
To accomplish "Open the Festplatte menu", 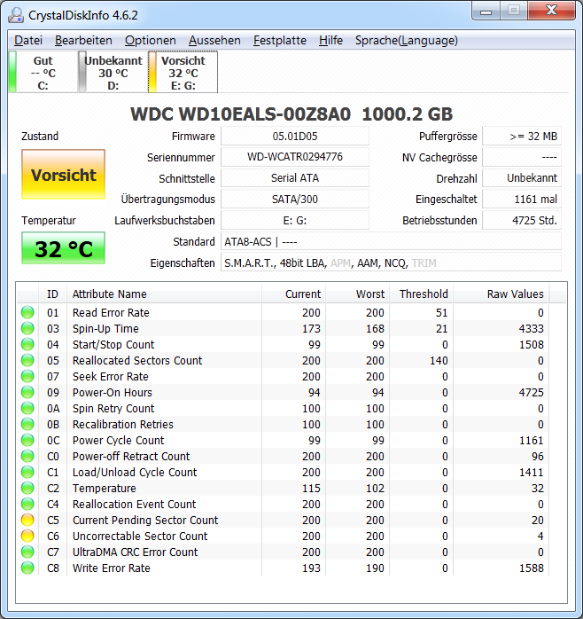I will point(280,40).
